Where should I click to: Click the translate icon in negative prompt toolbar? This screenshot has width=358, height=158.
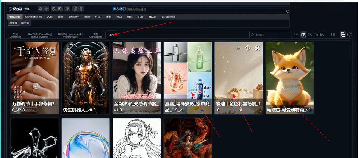coord(67,9)
